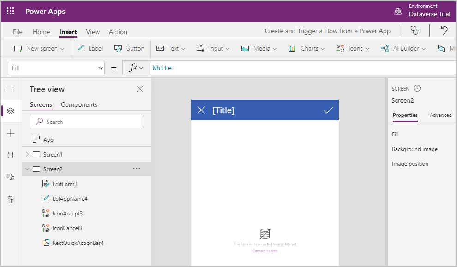Open the Input controls dropdown

click(x=213, y=48)
